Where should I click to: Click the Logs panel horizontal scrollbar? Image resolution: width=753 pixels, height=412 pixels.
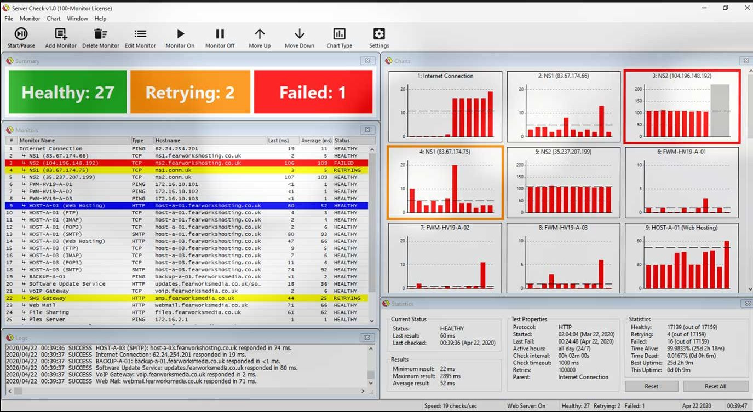tap(186, 391)
